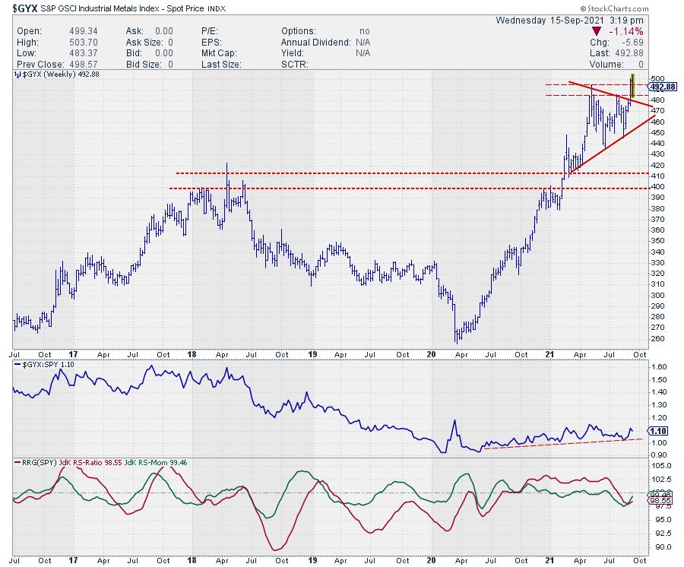Click the 20 year label on the price time axis
This screenshot has height=567, width=684.
coord(432,354)
